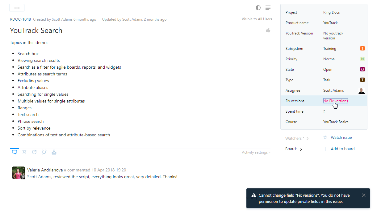Click the purple Open state color badge
Screen dimensions: 377x213
pos(362,70)
